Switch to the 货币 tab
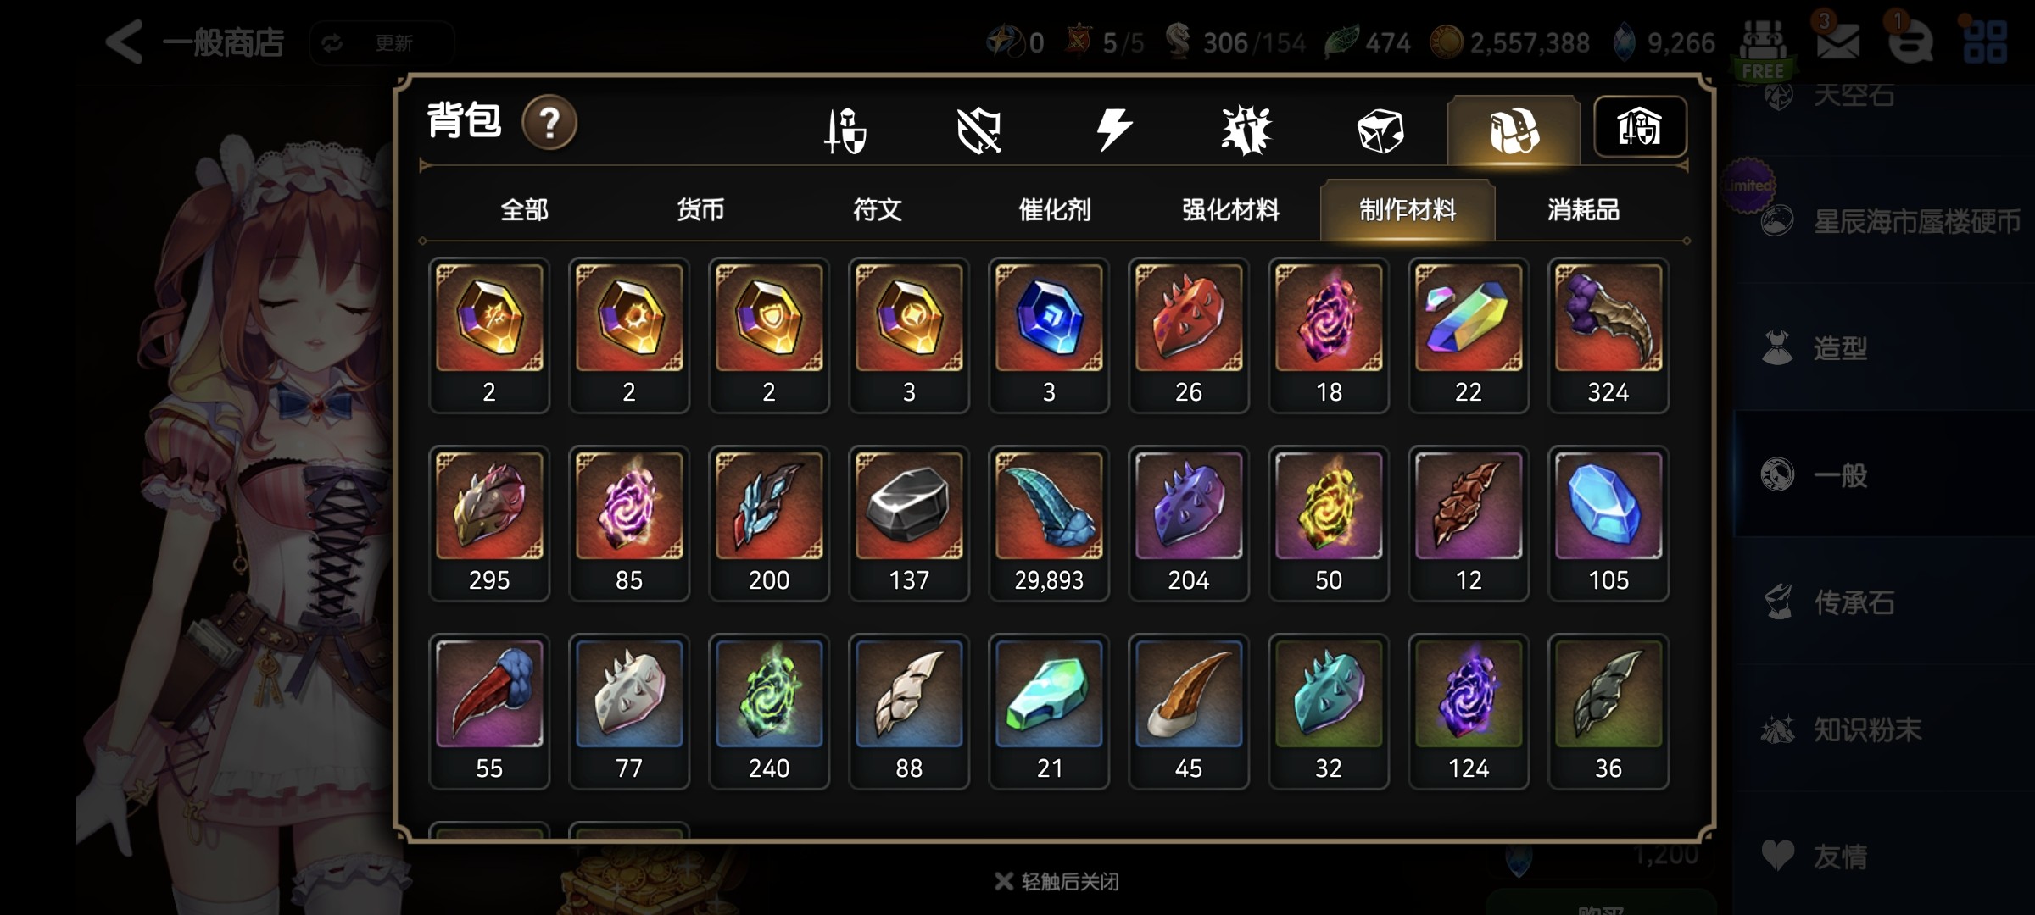 tap(700, 209)
